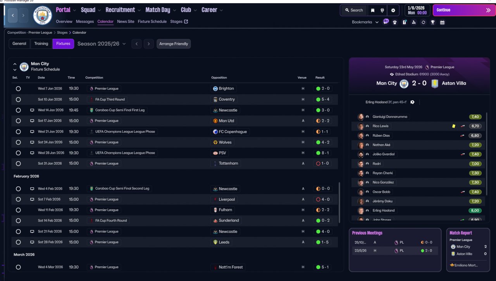Click the shirt shortcut icon

(x=395, y=22)
